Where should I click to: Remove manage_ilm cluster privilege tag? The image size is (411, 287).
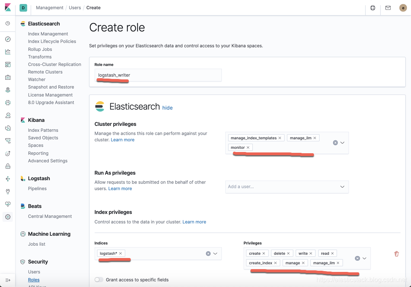click(x=315, y=138)
